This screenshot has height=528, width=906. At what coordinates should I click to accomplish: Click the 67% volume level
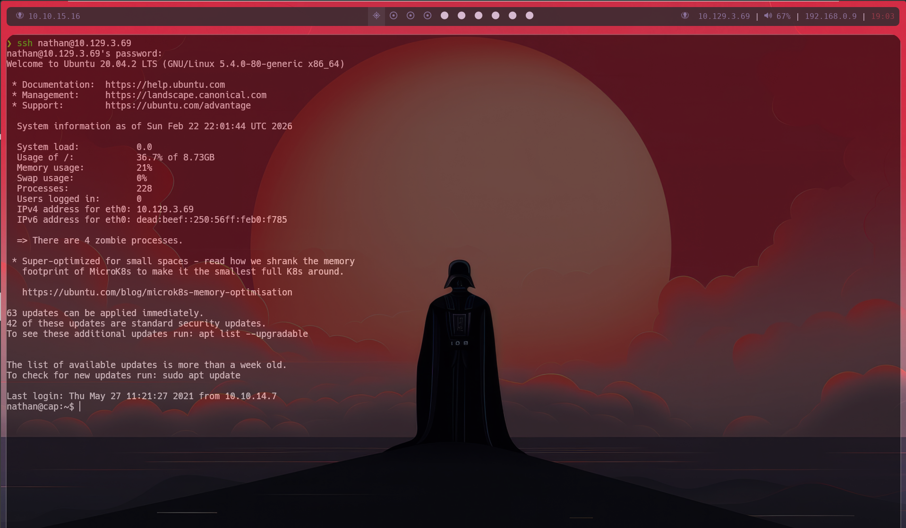tap(783, 16)
